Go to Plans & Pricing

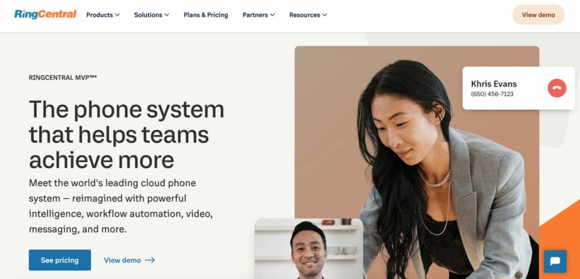[x=206, y=15]
